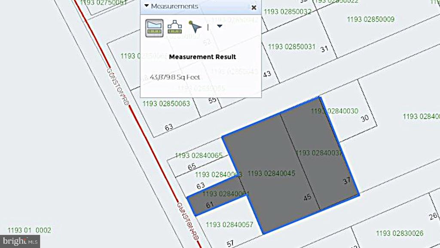Screen dimensions: 440x248
Task: Click lot number 45 in shaded parcel
Action: (307, 197)
